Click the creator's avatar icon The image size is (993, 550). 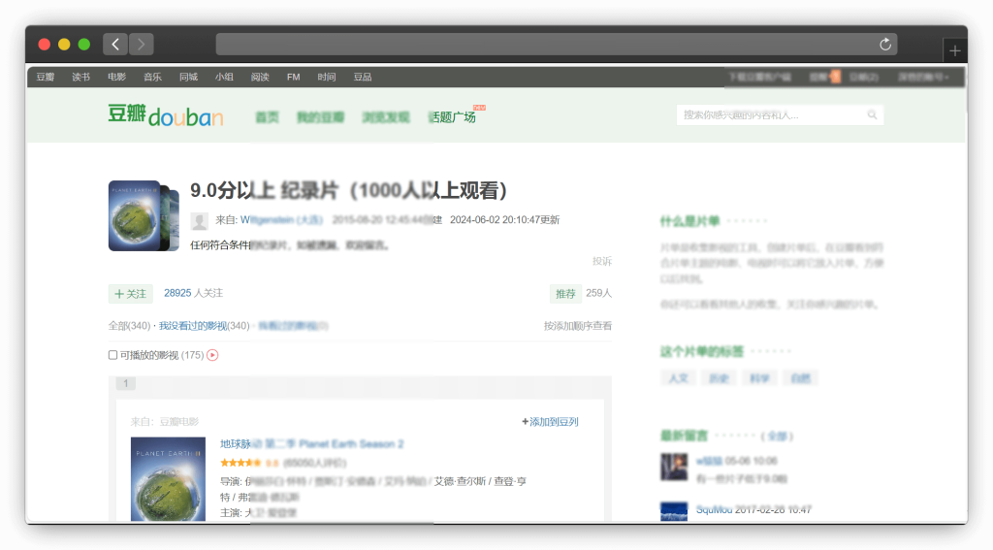(200, 220)
